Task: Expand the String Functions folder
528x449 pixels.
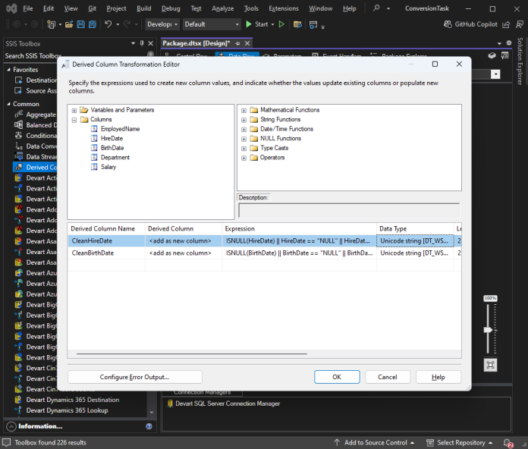Action: 244,120
